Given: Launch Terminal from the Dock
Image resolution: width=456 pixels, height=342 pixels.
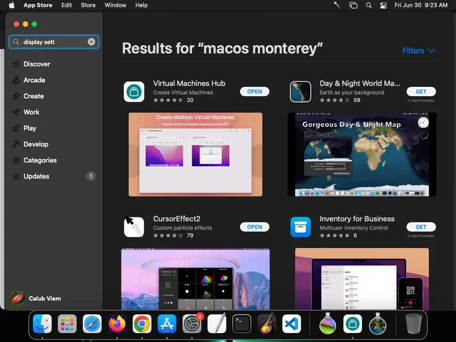Looking at the screenshot, I should click(242, 324).
